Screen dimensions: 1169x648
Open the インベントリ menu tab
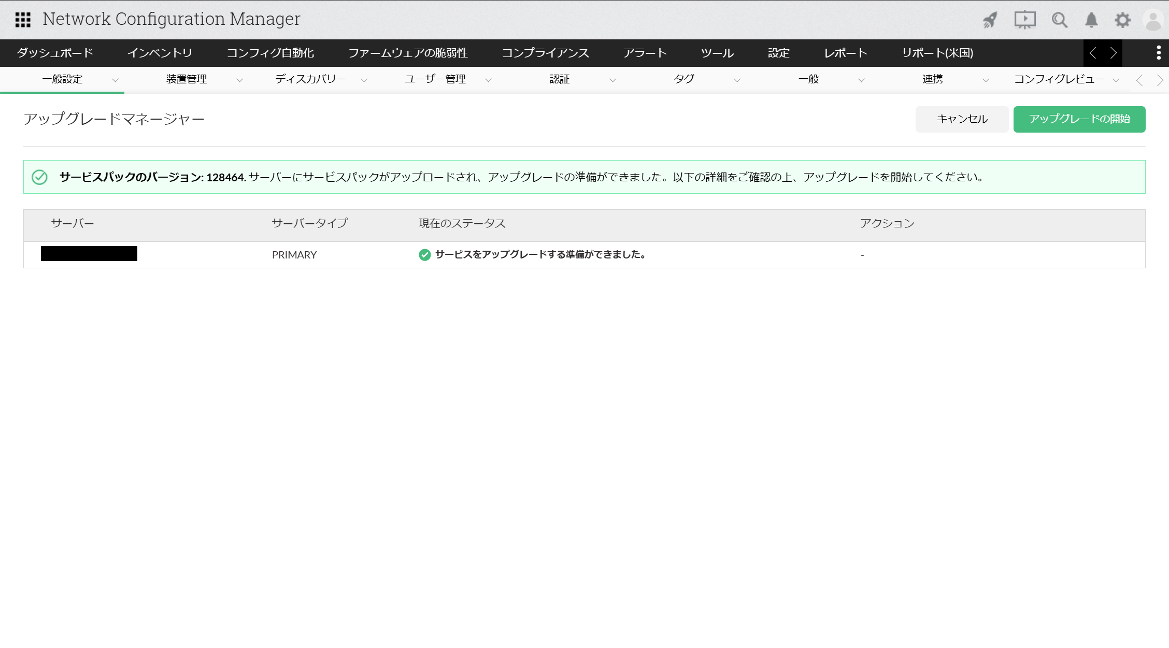pyautogui.click(x=160, y=53)
